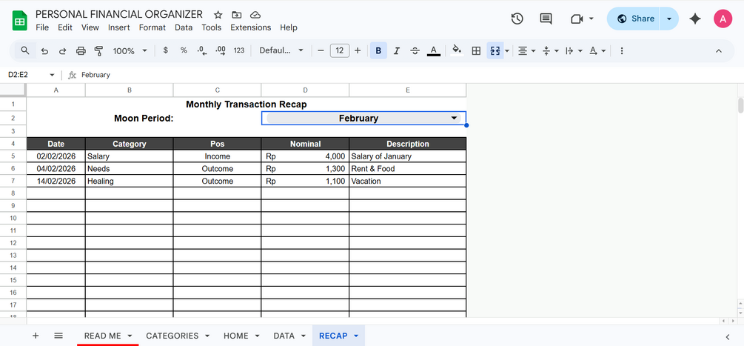744x346 pixels.
Task: Click the move to folder icon
Action: (236, 15)
